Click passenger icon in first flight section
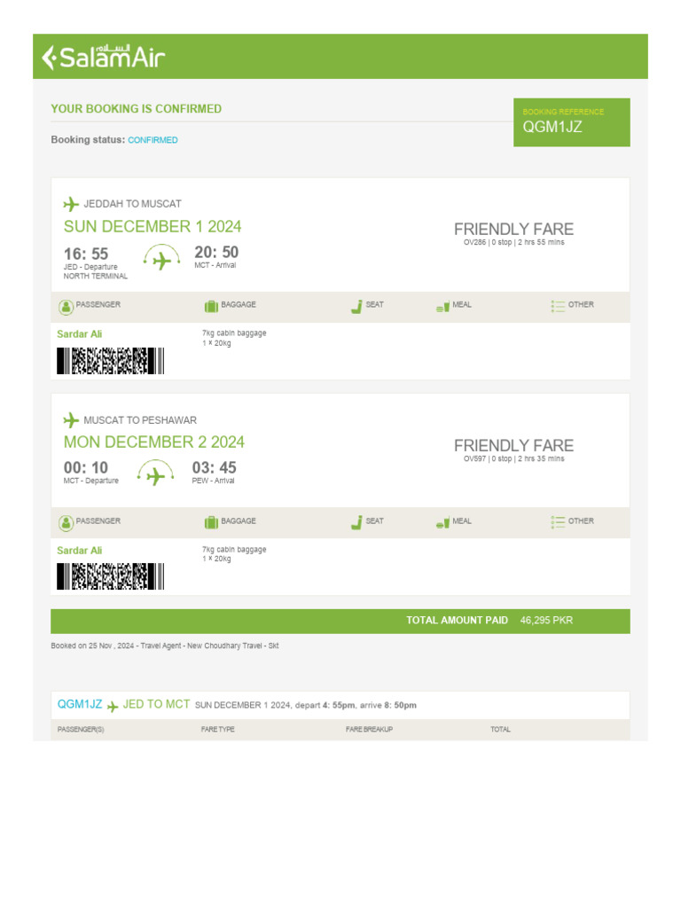The width and height of the screenshot is (681, 908). (x=66, y=307)
